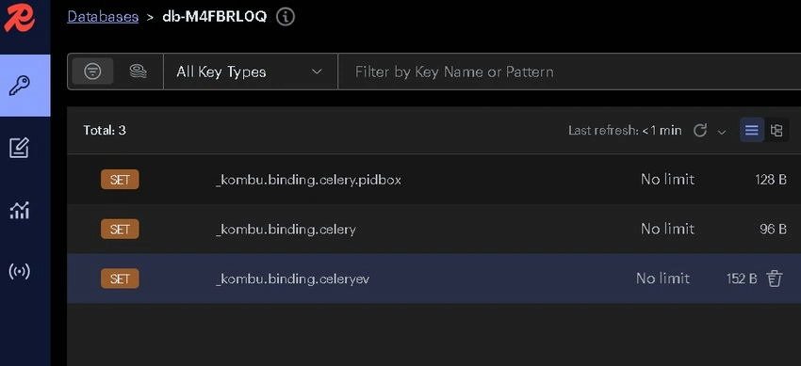Click the 128 B size value
The width and height of the screenshot is (801, 366).
[770, 180]
